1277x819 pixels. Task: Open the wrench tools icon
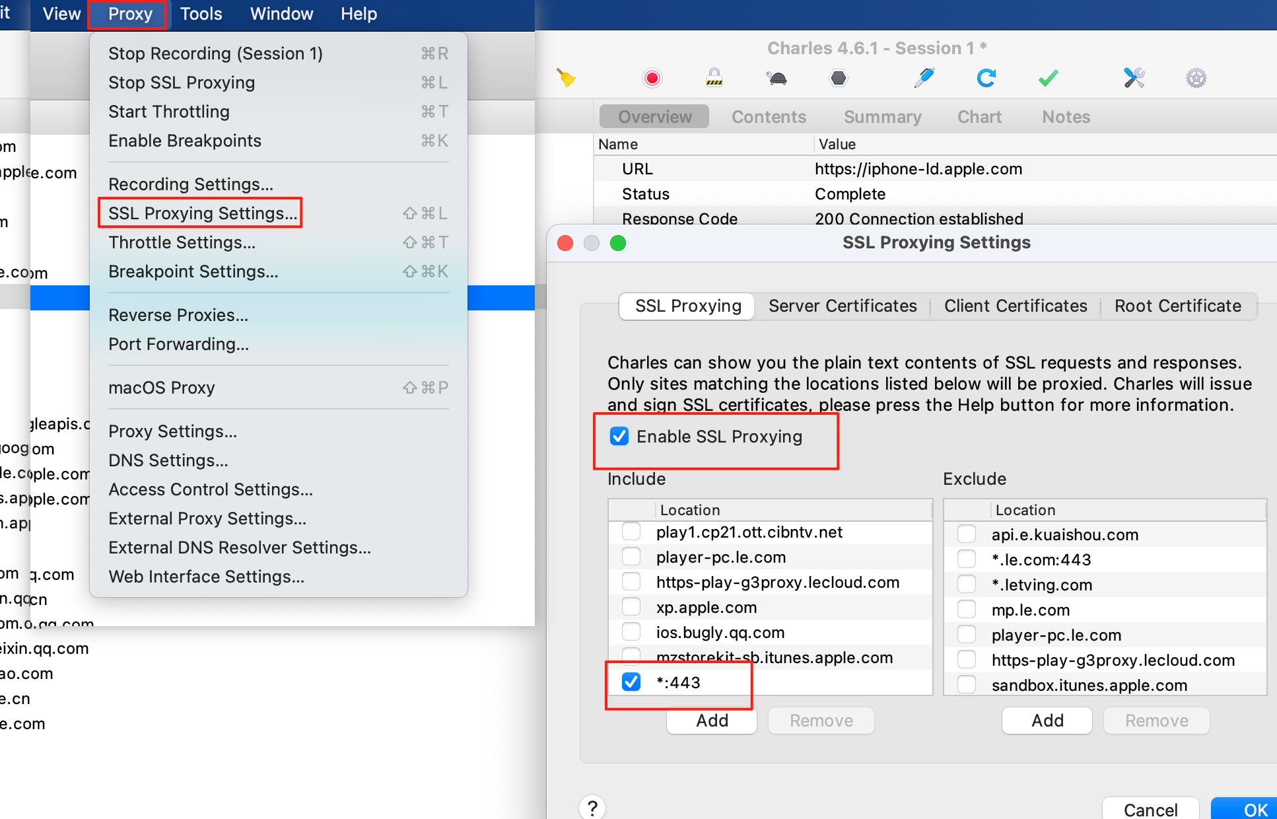tap(1134, 78)
